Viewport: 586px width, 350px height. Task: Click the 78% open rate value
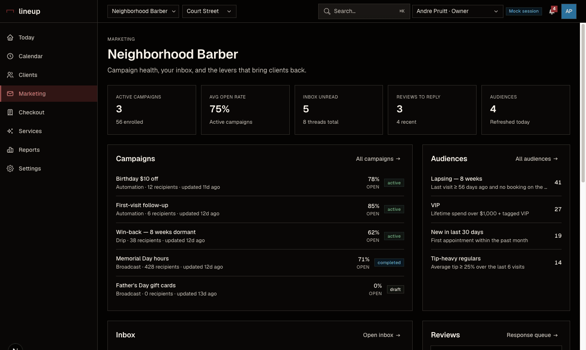(374, 179)
